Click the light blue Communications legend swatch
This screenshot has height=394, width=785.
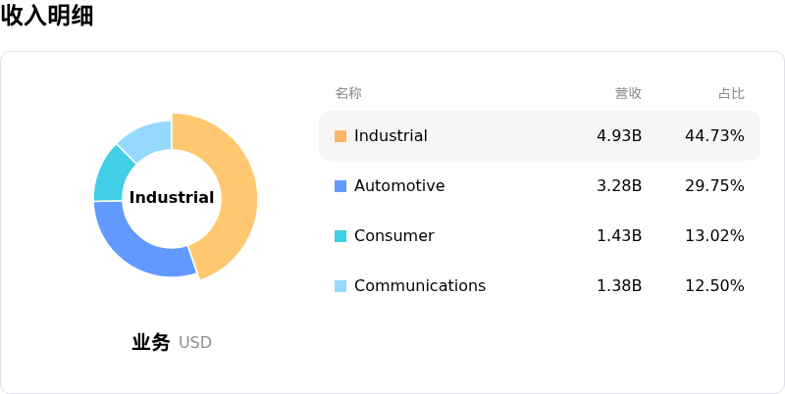coord(340,286)
